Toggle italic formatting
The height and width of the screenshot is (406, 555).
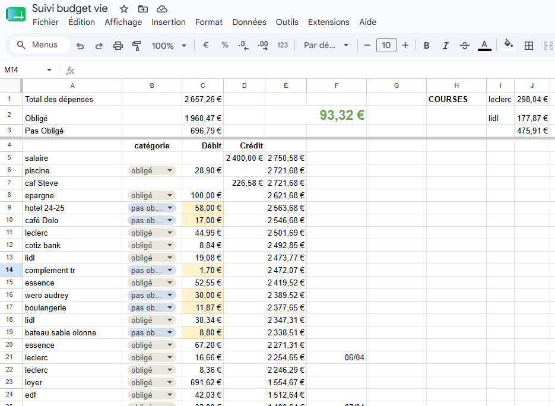446,45
